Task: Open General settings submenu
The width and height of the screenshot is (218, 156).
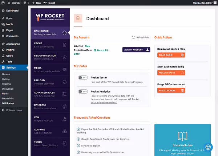Action: (x=6, y=74)
